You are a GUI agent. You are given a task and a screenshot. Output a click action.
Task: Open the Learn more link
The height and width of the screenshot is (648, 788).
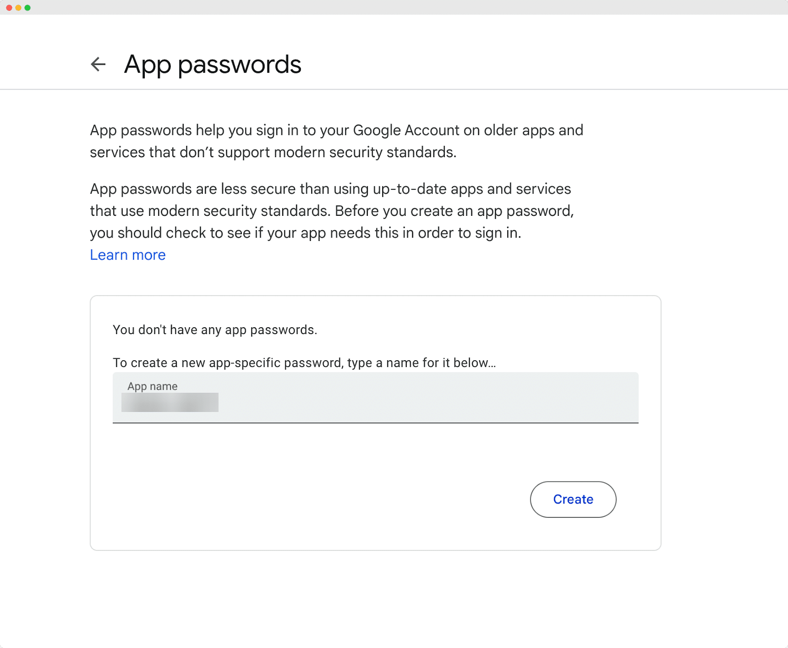(x=128, y=255)
